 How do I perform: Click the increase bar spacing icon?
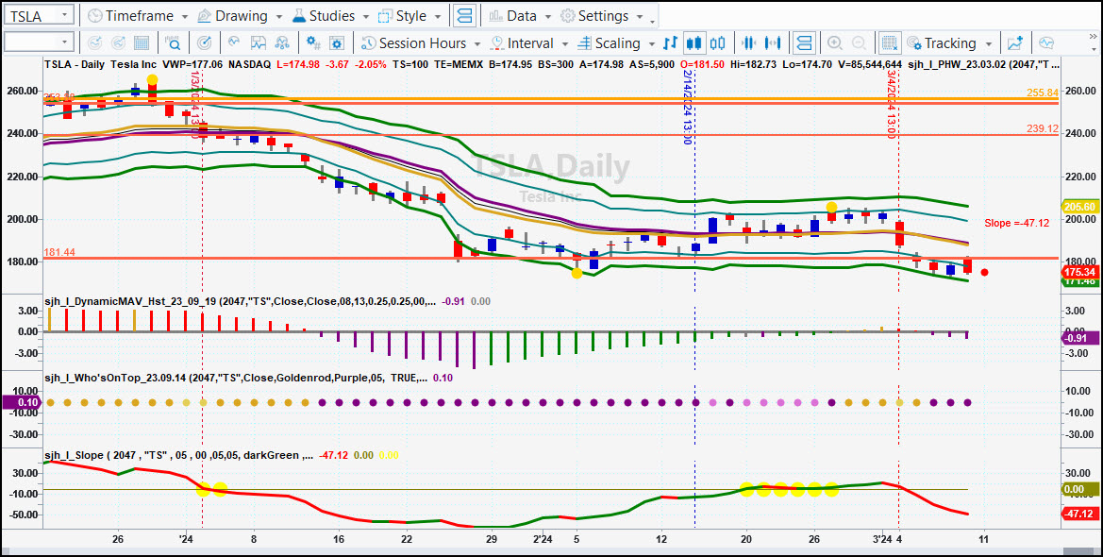point(773,42)
